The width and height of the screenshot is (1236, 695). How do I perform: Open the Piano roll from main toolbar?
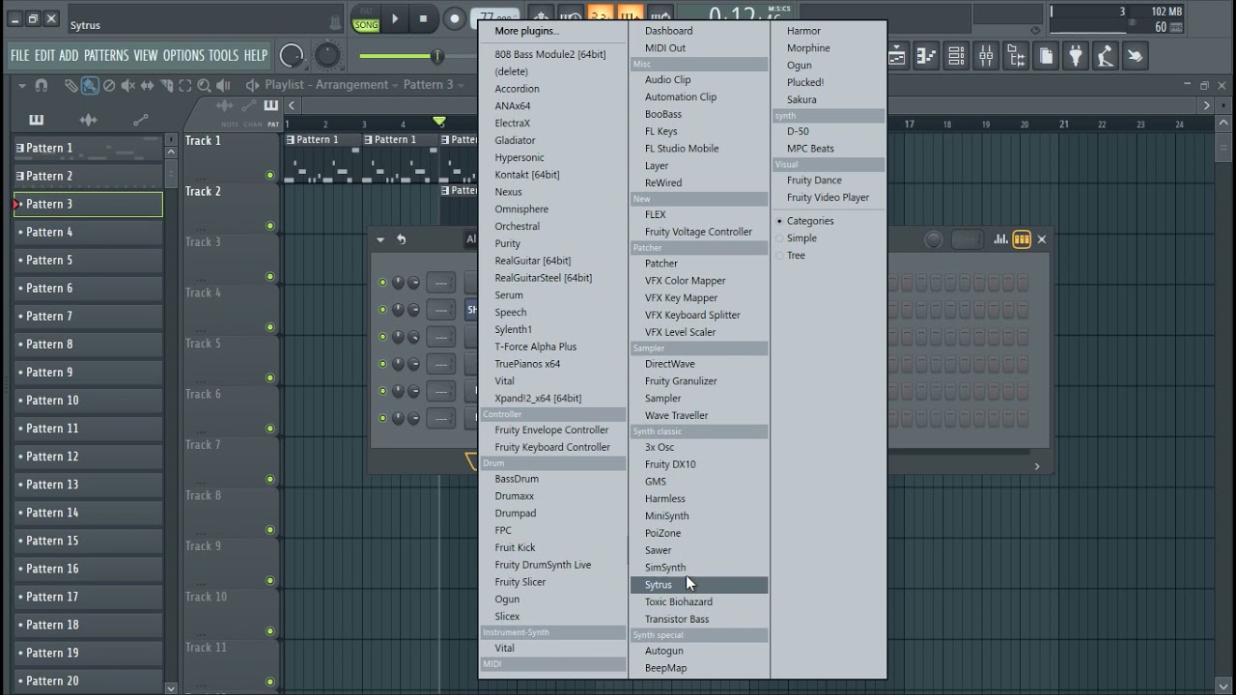click(x=926, y=56)
